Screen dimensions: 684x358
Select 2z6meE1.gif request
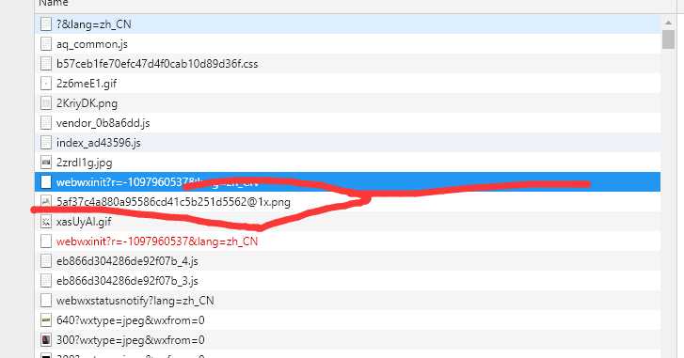347,84
